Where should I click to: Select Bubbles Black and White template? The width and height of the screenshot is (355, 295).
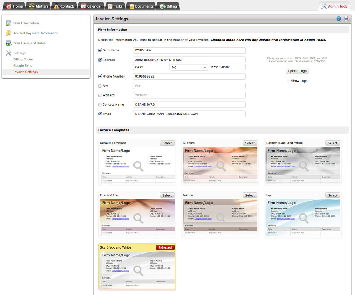332,143
